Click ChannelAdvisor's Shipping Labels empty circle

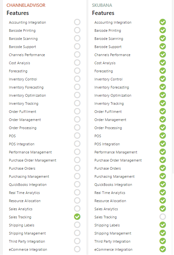77,225
